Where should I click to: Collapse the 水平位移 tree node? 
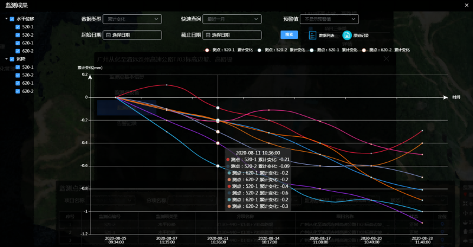(6, 18)
